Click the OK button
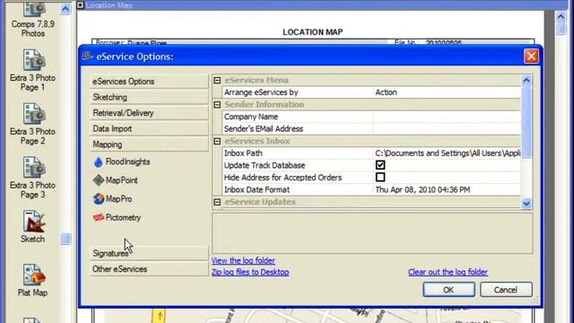Viewport: 574px width, 323px height. (x=448, y=290)
